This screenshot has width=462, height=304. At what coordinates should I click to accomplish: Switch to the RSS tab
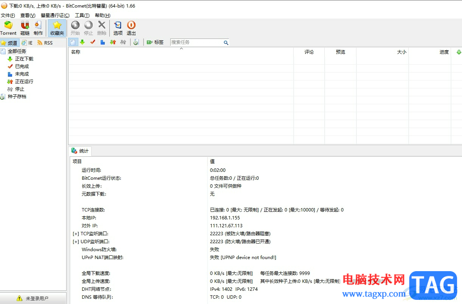pos(45,43)
